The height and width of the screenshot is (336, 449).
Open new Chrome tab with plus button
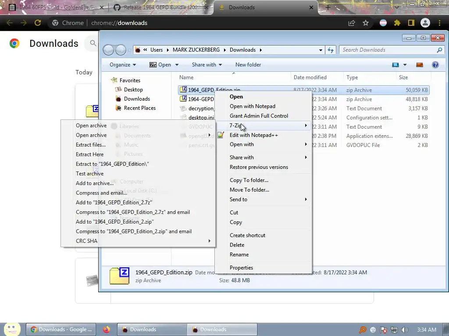[328, 7]
